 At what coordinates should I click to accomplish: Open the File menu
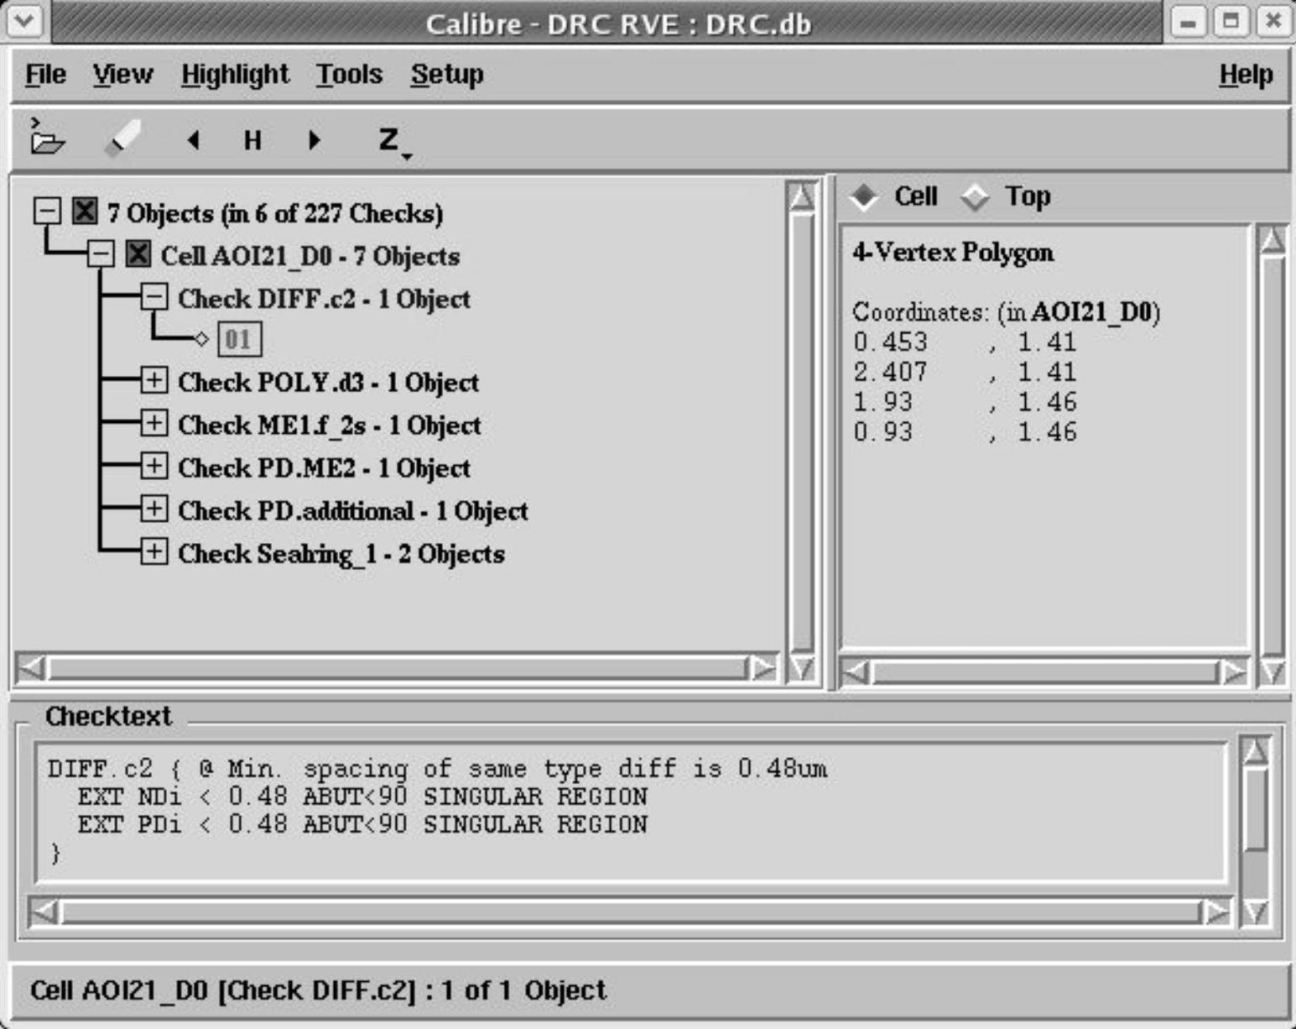point(45,75)
